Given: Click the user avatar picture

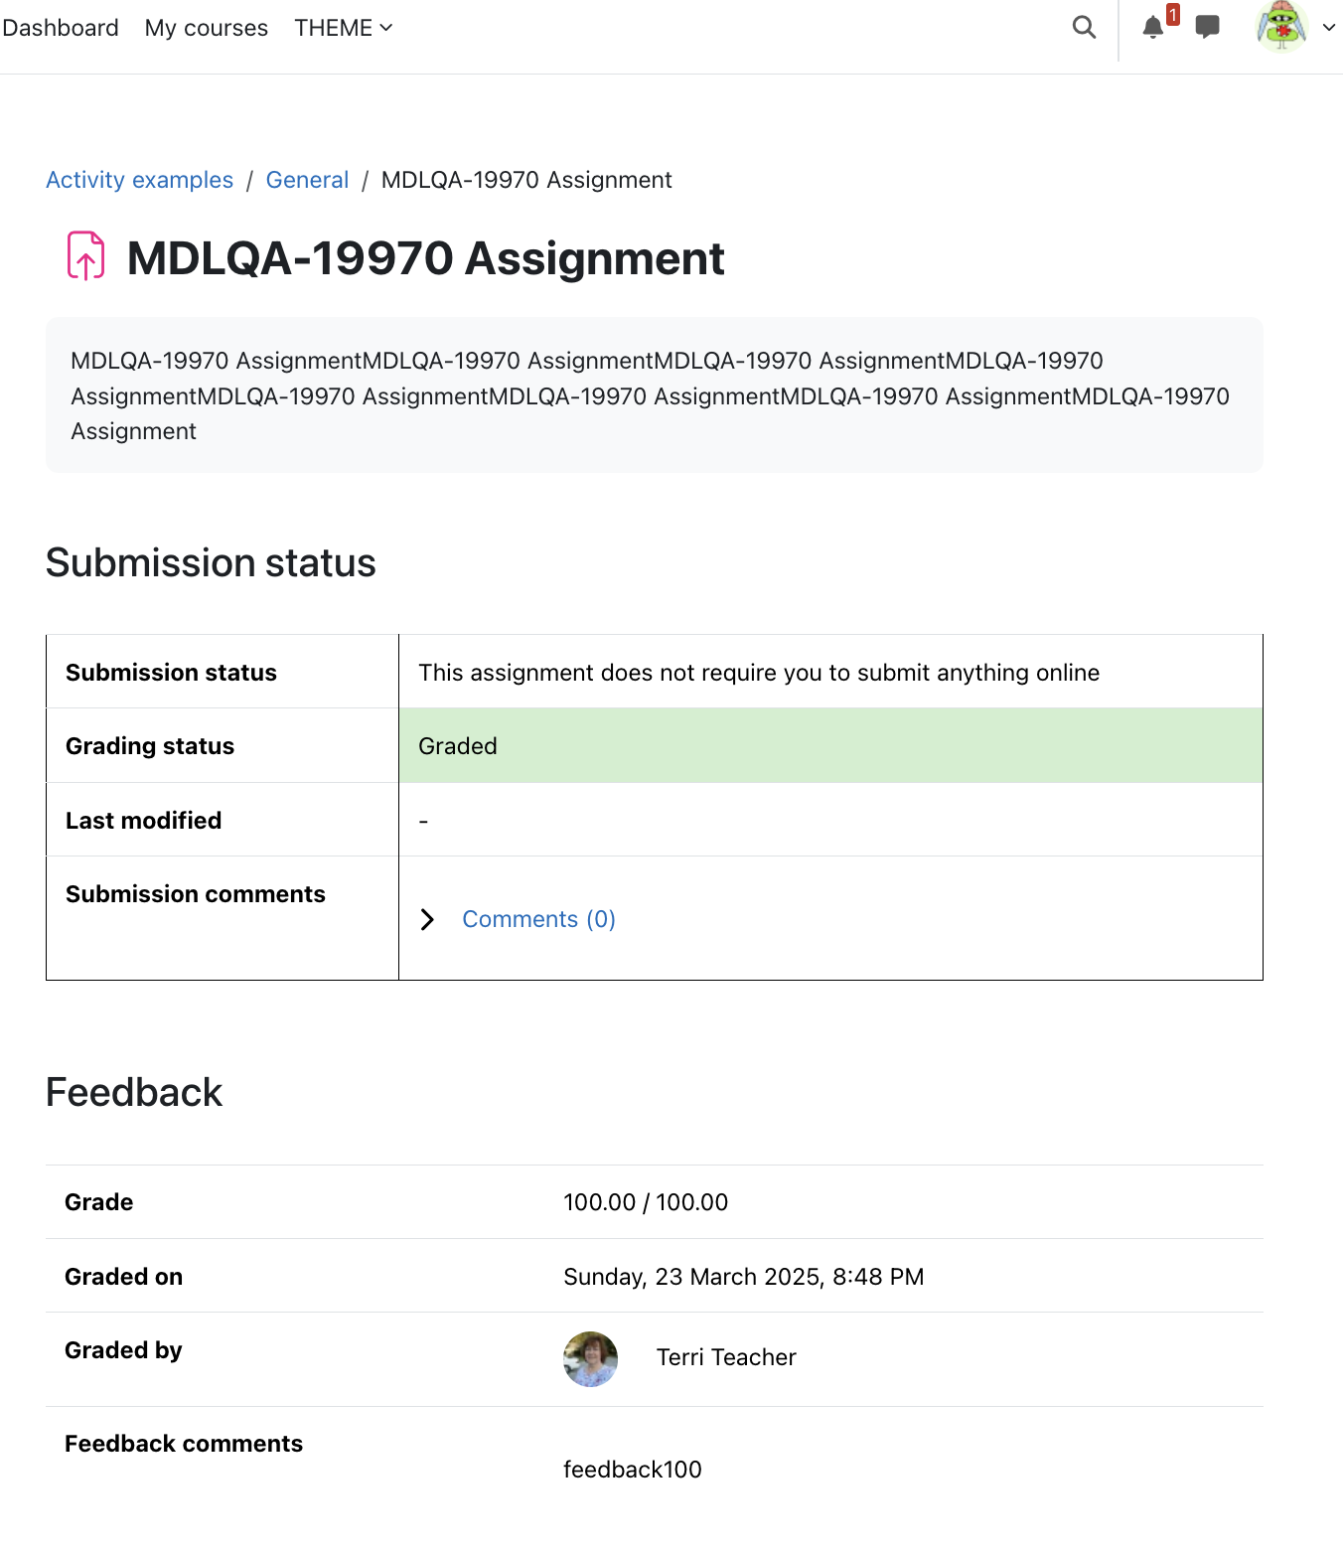Looking at the screenshot, I should tap(1281, 27).
